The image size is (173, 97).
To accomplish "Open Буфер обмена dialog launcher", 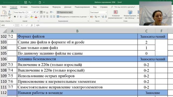I will [12, 21].
